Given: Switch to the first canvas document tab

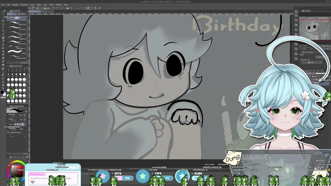Looking at the screenshot, I should click(34, 11).
